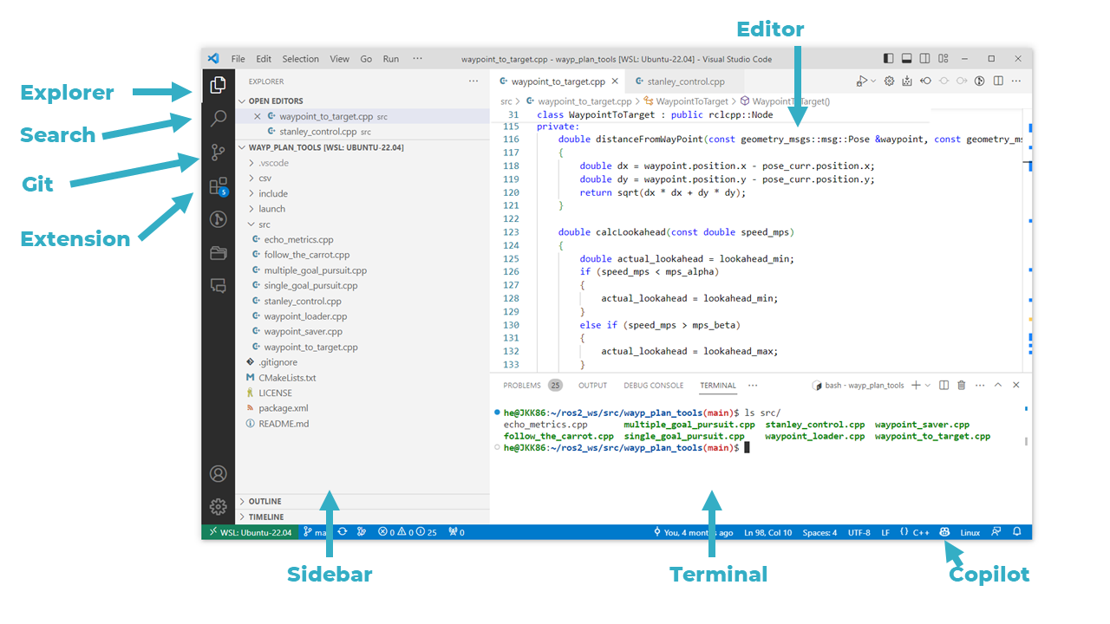This screenshot has height=624, width=1110.
Task: Switch to the stanley_control.cpp editor tab
Action: [685, 81]
